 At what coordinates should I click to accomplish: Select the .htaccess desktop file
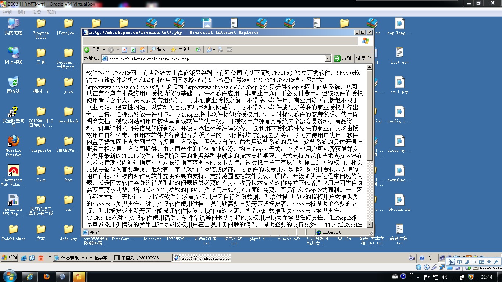[152, 238]
